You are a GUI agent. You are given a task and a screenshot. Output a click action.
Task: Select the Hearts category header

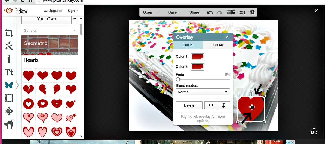(50, 60)
